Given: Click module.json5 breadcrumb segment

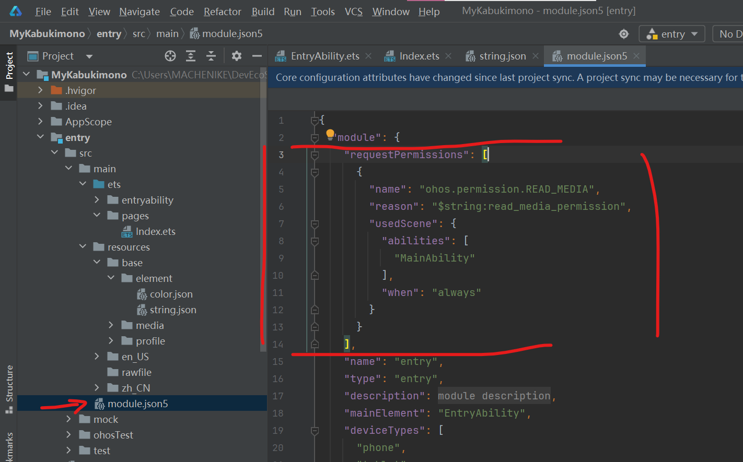Looking at the screenshot, I should (226, 34).
